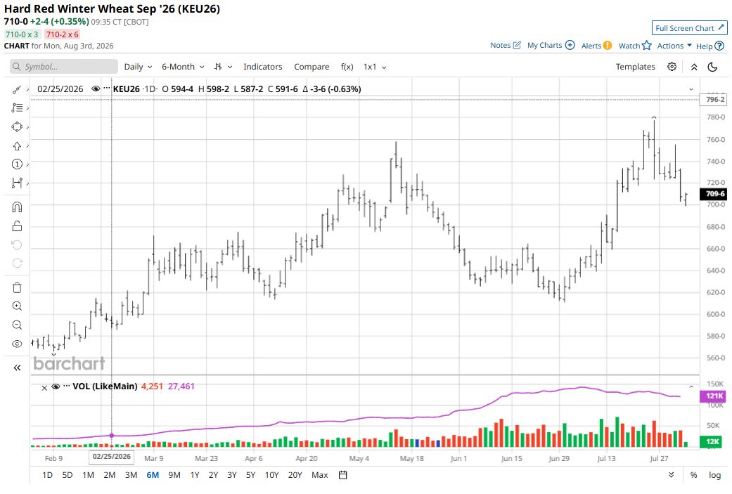Click the double-chevron down icon near percent
This screenshot has height=494, width=732.
pyautogui.click(x=672, y=475)
